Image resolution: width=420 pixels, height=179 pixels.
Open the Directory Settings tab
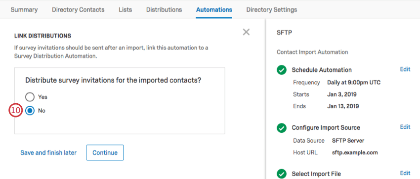point(272,10)
